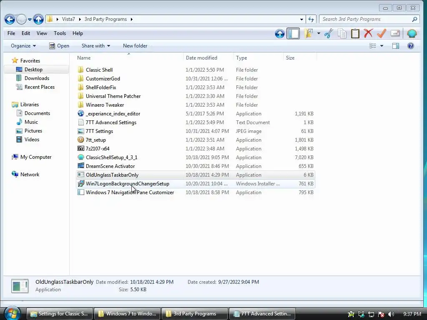Select the Classic Shell folder
The height and width of the screenshot is (320, 427).
(196, 70)
